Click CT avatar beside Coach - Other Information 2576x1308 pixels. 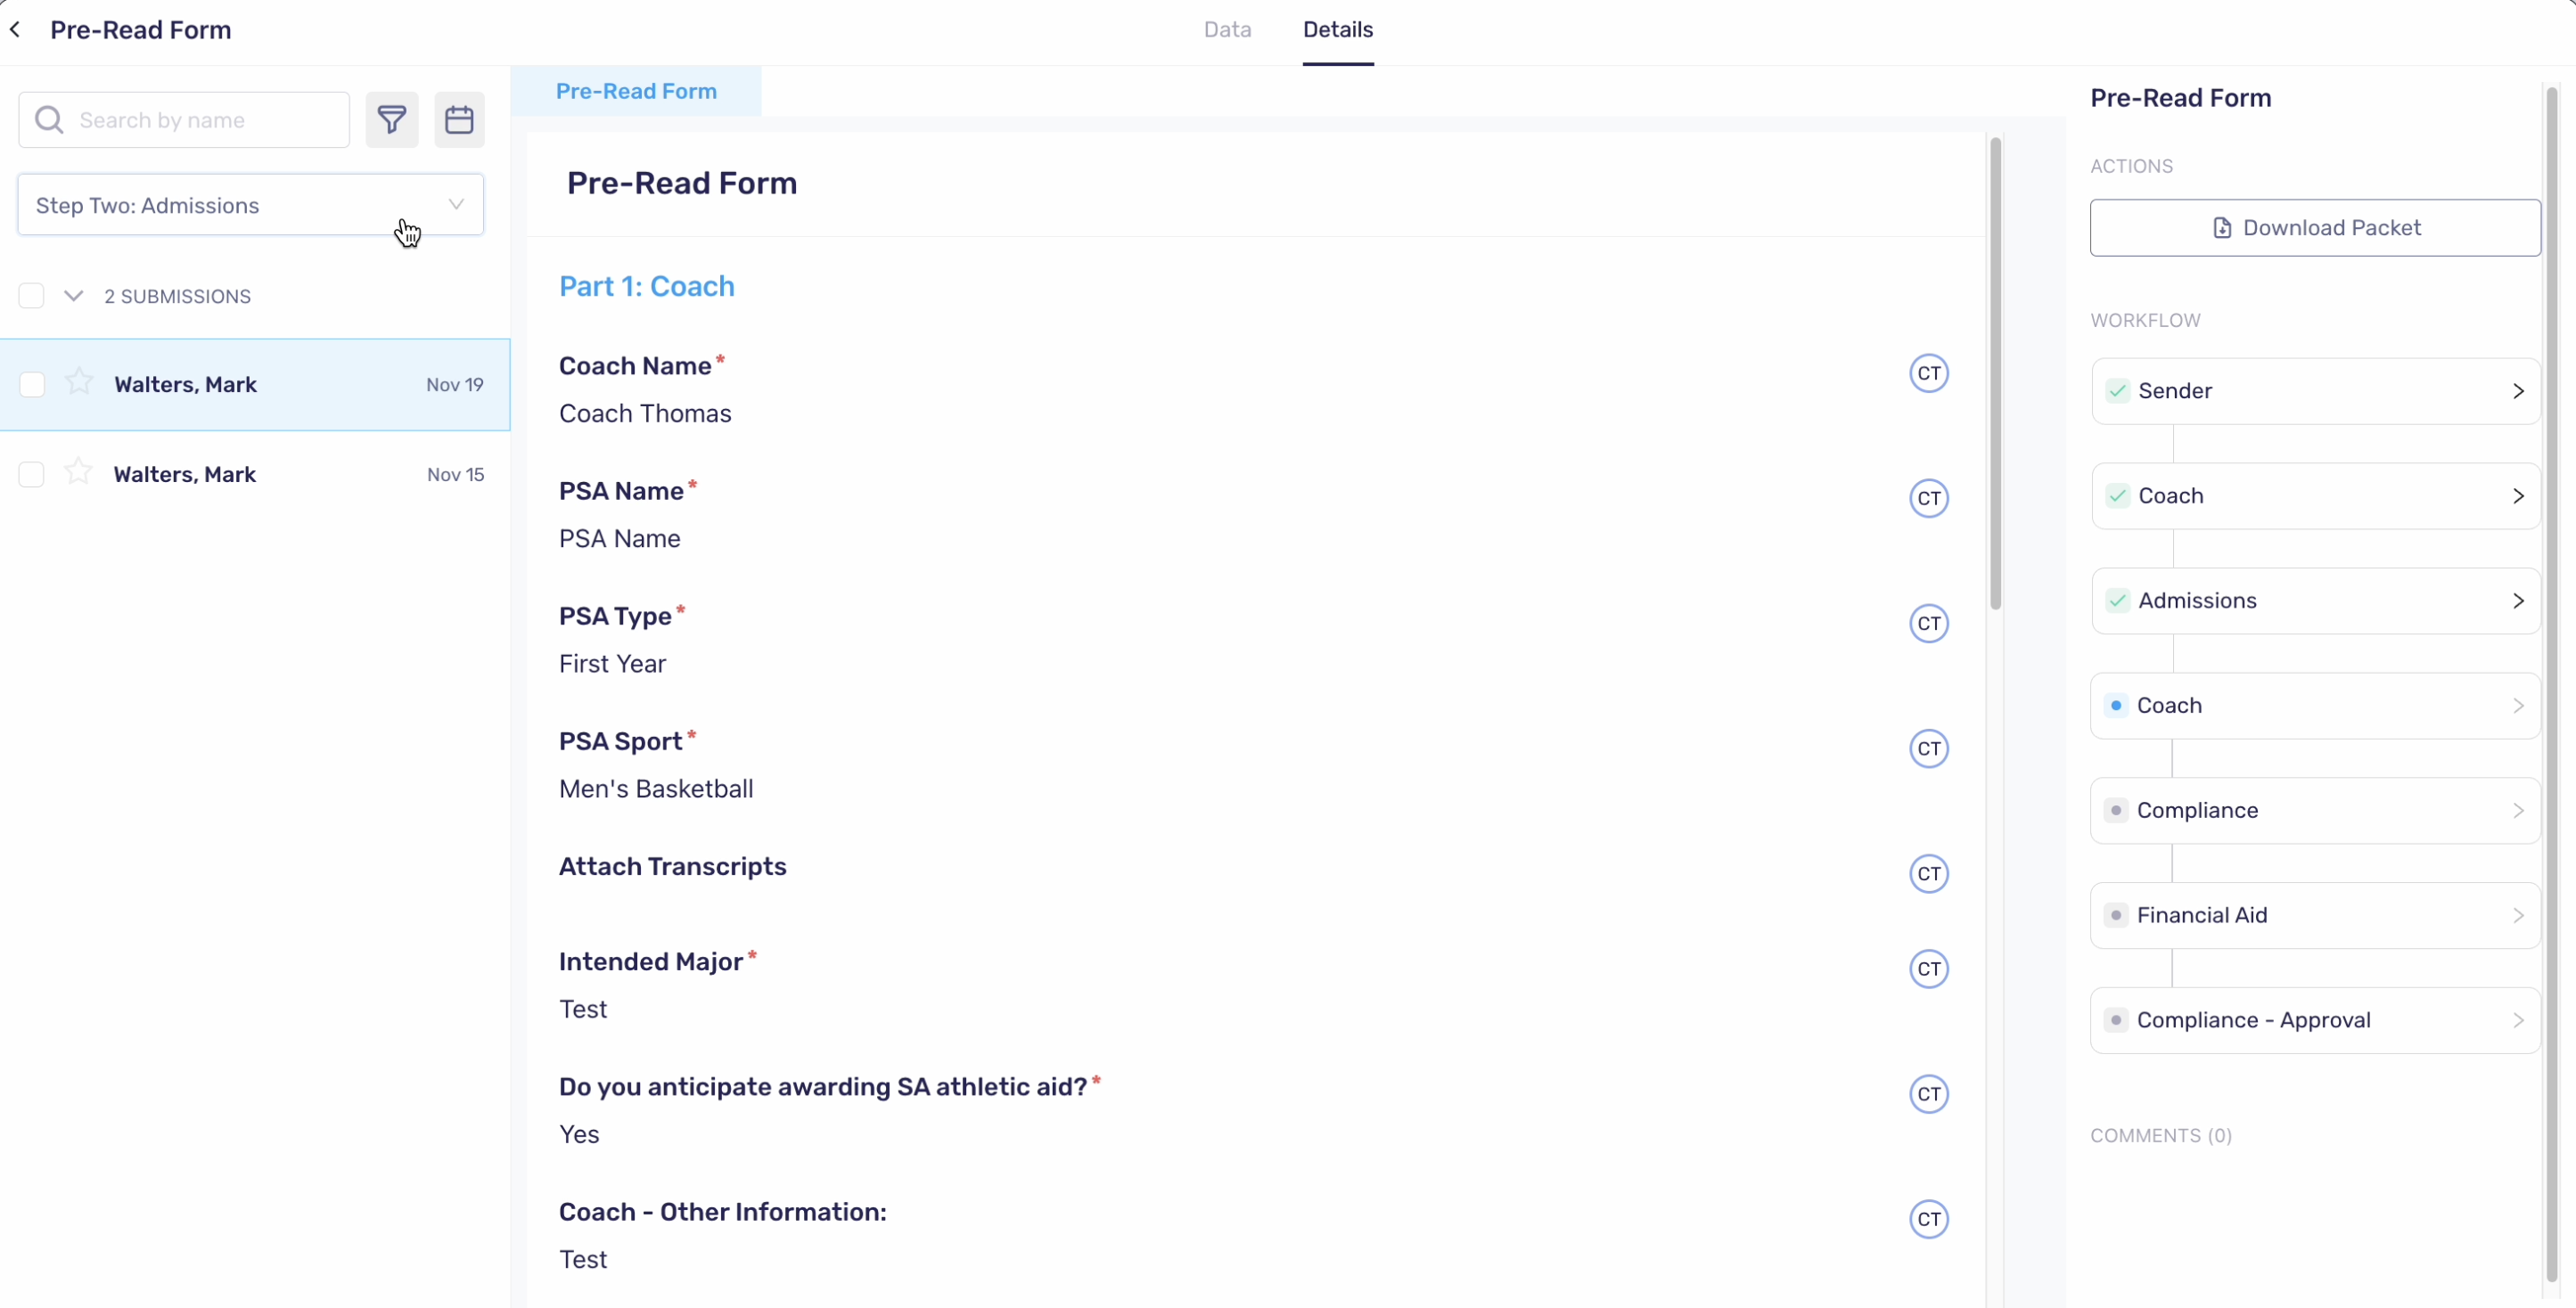click(1929, 1219)
